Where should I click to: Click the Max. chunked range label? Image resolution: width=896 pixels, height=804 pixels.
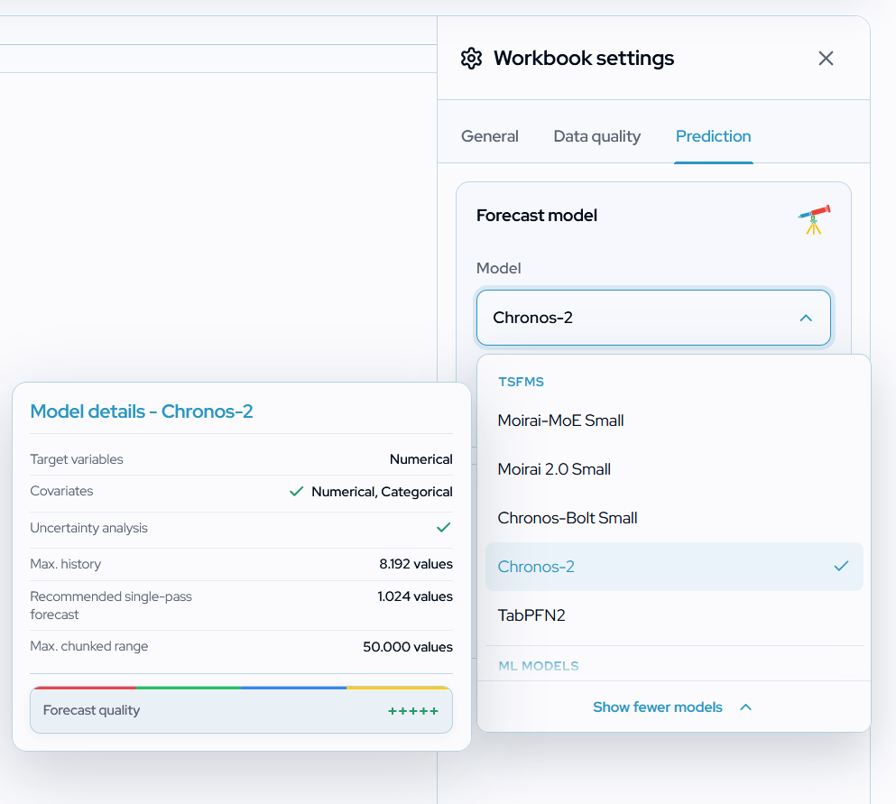[x=89, y=646]
